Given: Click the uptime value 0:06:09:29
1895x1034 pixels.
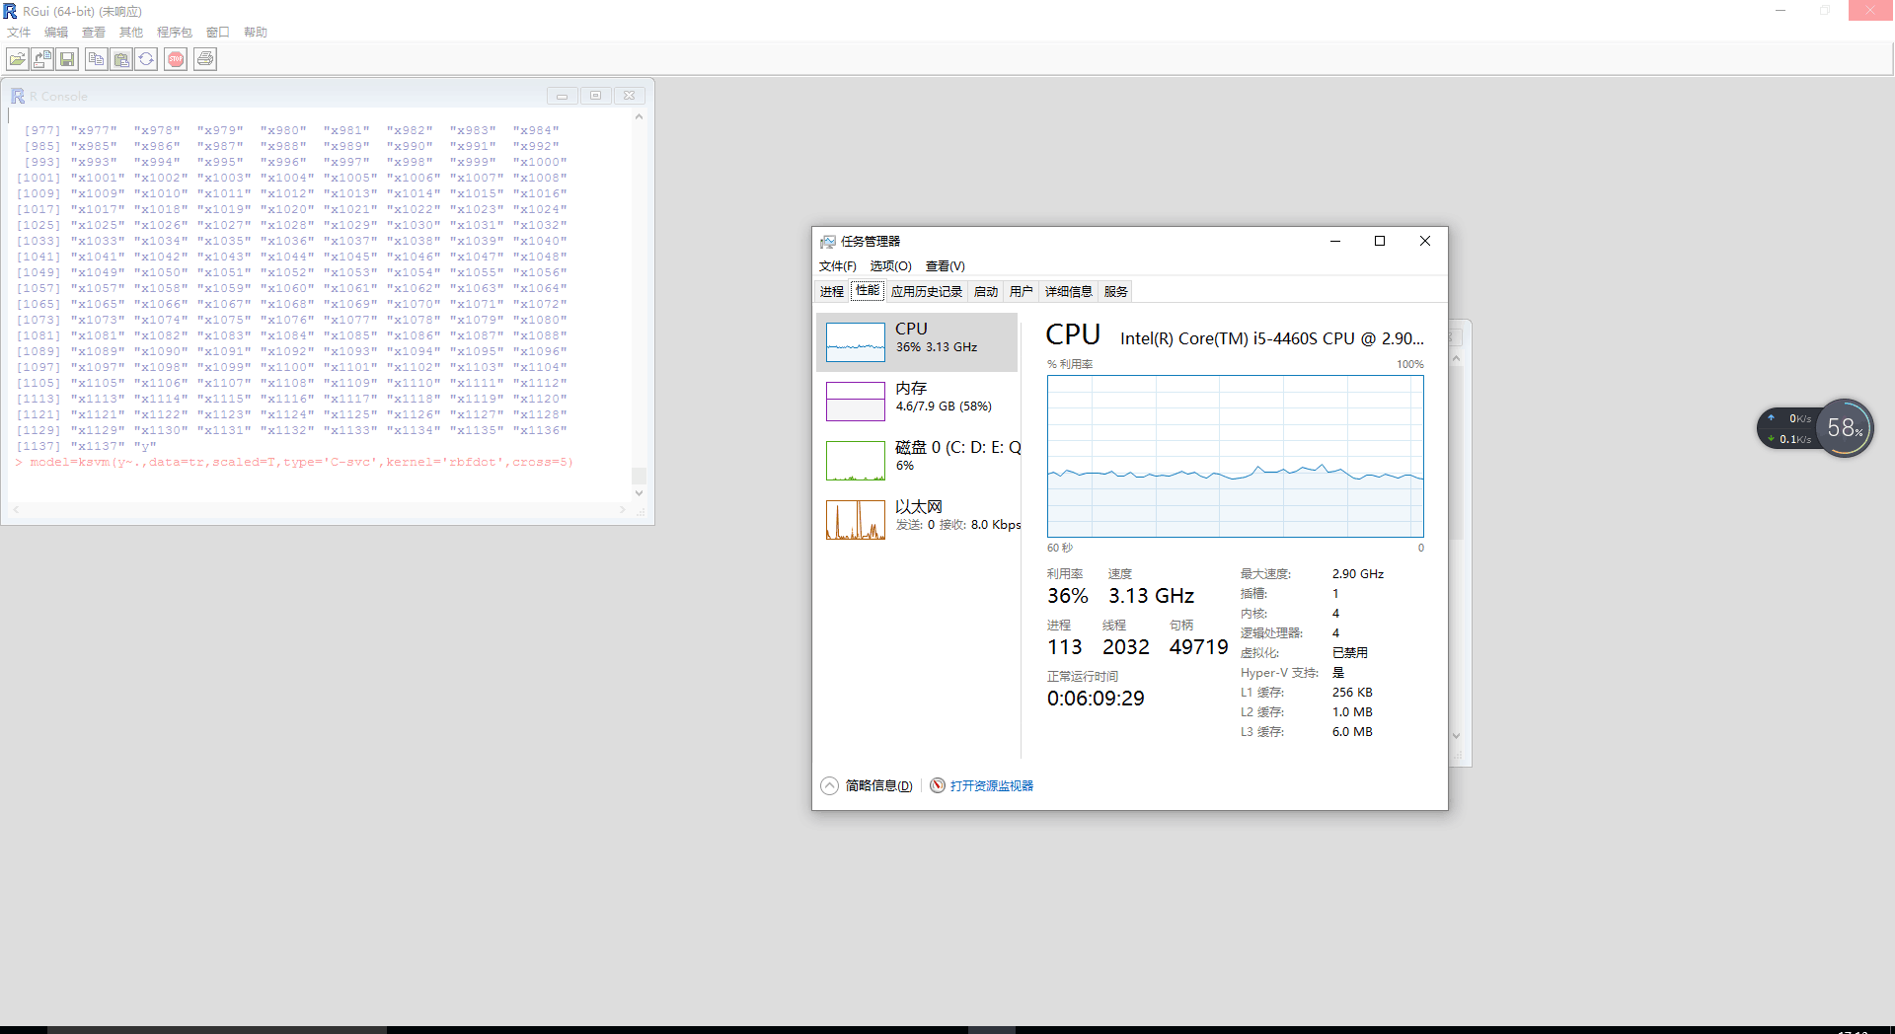Looking at the screenshot, I should point(1096,699).
